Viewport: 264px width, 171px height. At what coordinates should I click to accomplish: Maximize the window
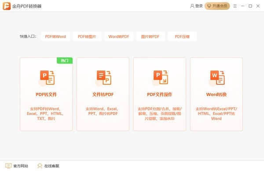(x=250, y=6)
